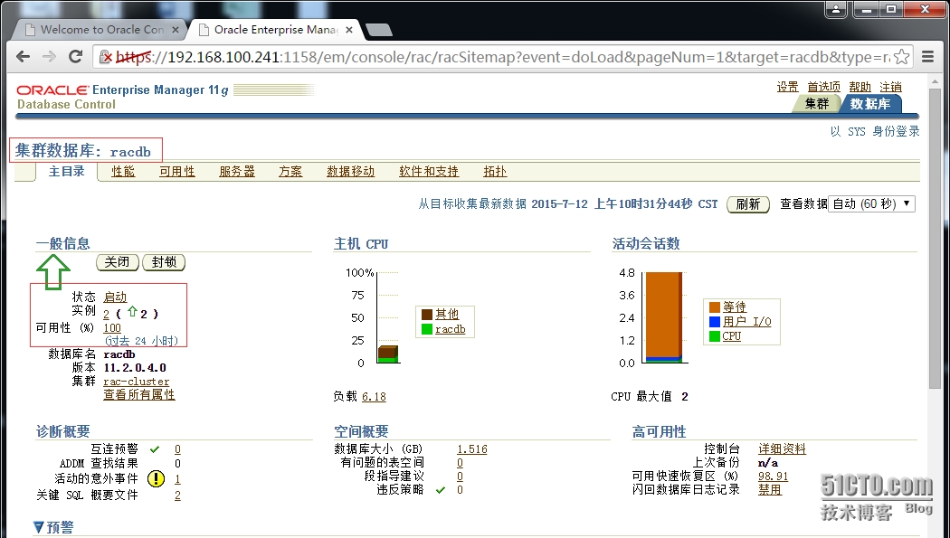Click the 启动 status link
Image resolution: width=950 pixels, height=538 pixels.
click(115, 297)
